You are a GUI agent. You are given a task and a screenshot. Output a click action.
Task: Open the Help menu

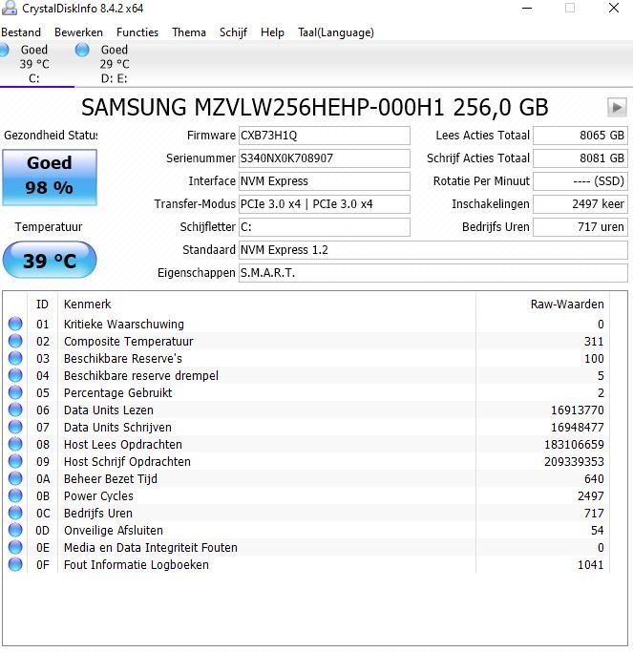[x=272, y=32]
